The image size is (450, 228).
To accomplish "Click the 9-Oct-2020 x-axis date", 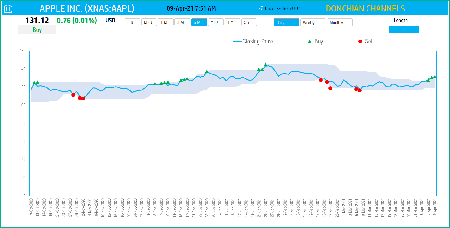I will click(31, 207).
